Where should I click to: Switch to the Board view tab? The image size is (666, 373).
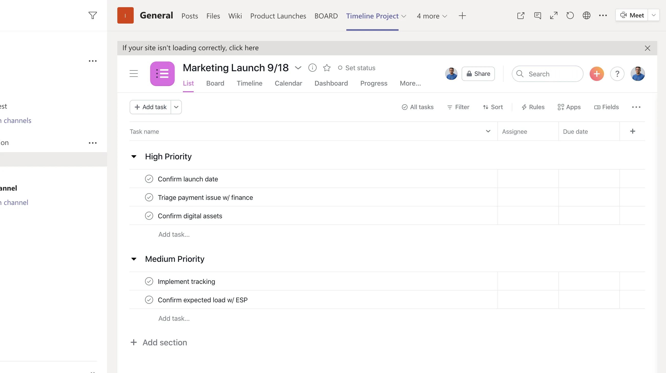click(x=215, y=83)
